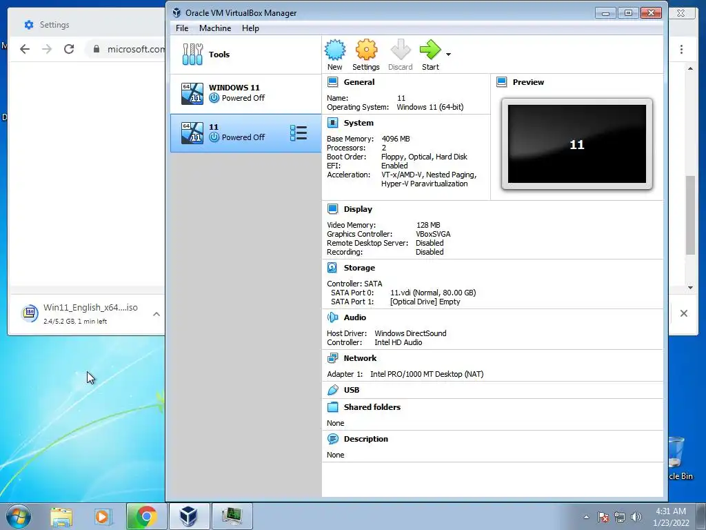The width and height of the screenshot is (706, 530).
Task: Click the Chrome scrollbar down arrow
Action: pyautogui.click(x=690, y=288)
